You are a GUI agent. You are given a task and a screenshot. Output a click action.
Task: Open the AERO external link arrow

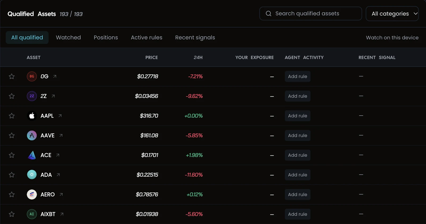61,195
